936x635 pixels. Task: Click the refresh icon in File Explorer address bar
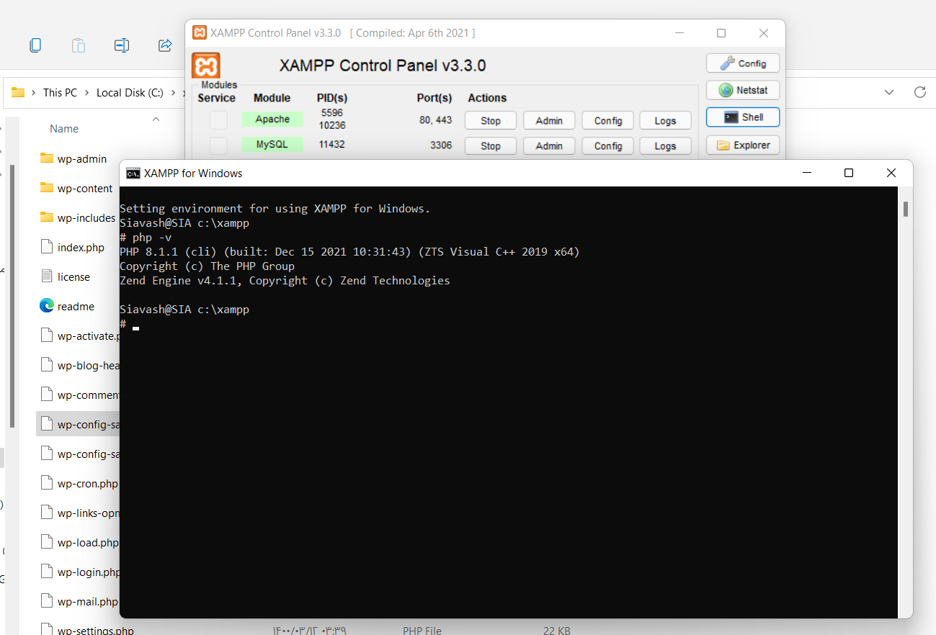[919, 92]
